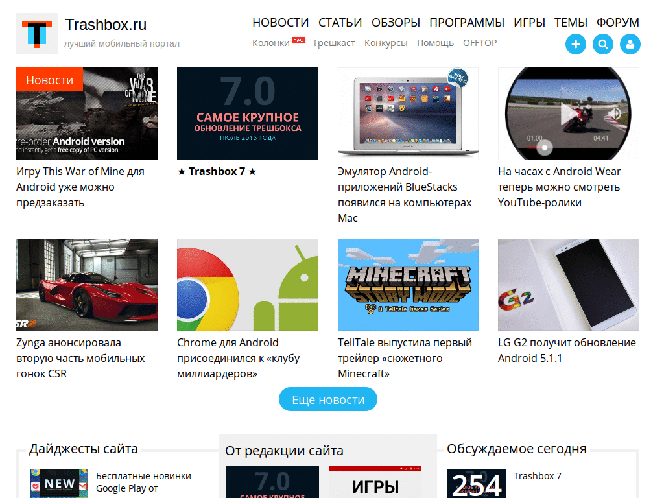
Task: Open Дайджесты сайта section heading
Action: [84, 449]
